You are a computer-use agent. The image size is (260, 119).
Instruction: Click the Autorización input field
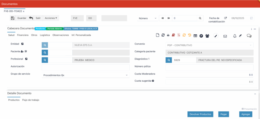(x=86, y=67)
